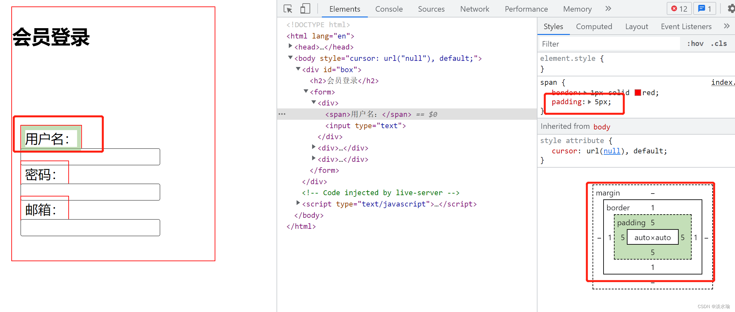Expand the script node
735x312 pixels.
pos(298,203)
